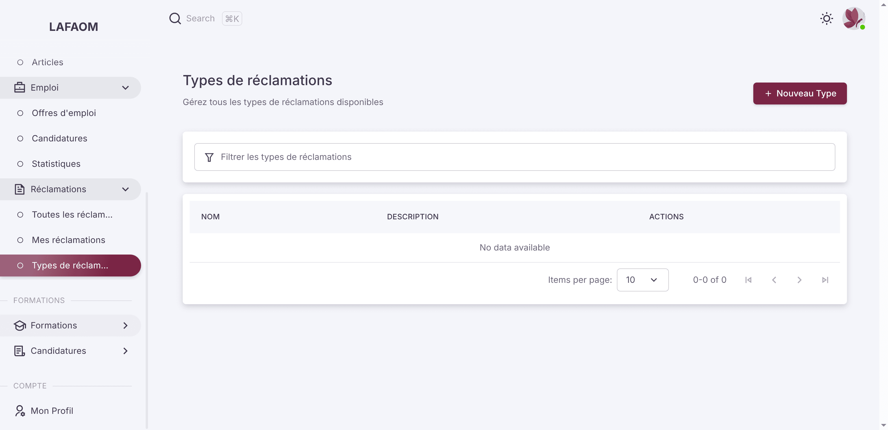Click the Formations graduation cap icon
This screenshot has width=888, height=430.
[x=20, y=325]
